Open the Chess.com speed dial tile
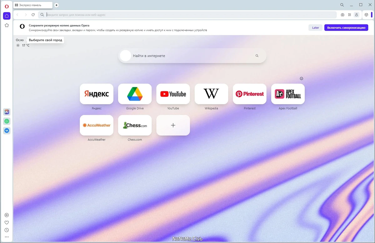This screenshot has width=375, height=243. tap(135, 125)
